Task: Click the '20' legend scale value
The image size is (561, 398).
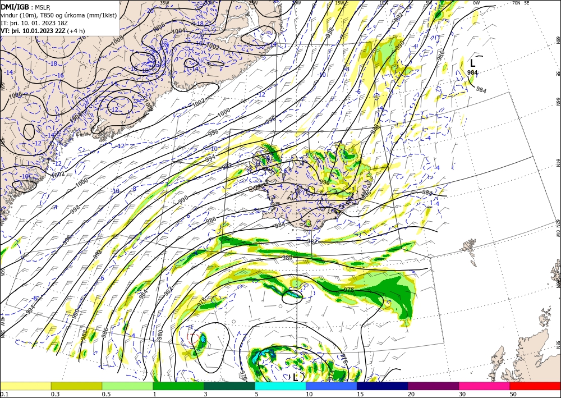Action: click(x=411, y=394)
